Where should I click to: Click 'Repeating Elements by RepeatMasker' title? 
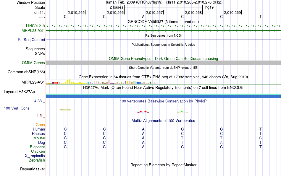coord(164,165)
